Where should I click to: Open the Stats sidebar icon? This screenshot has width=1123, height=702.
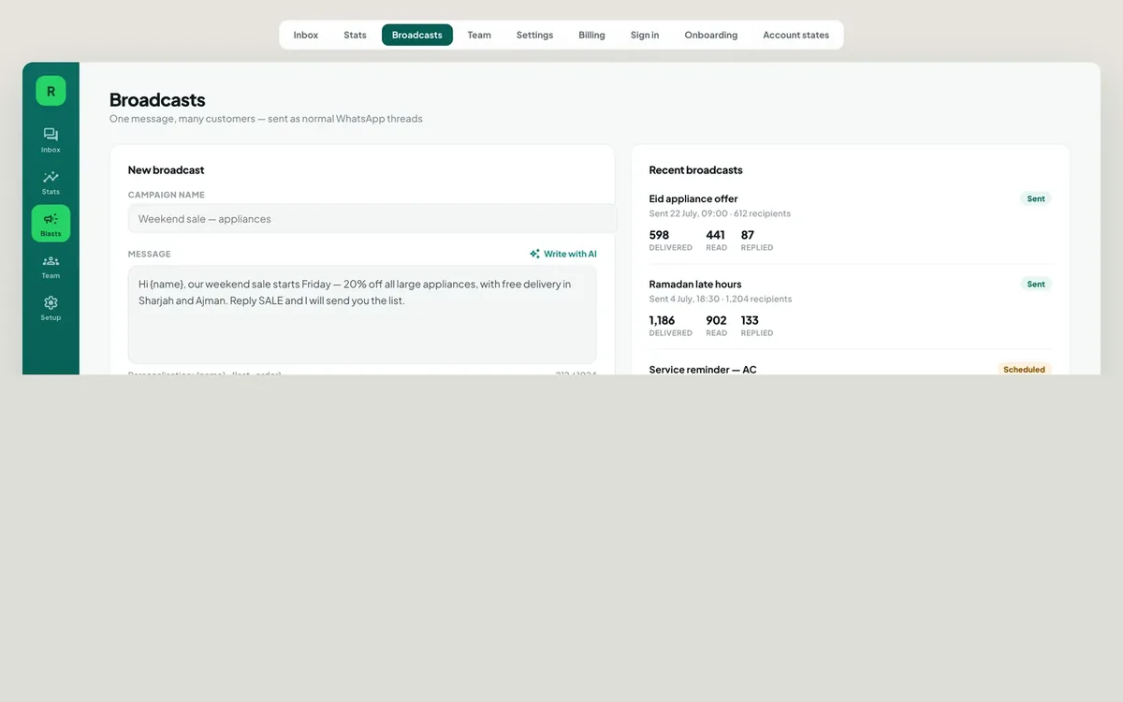(x=51, y=177)
